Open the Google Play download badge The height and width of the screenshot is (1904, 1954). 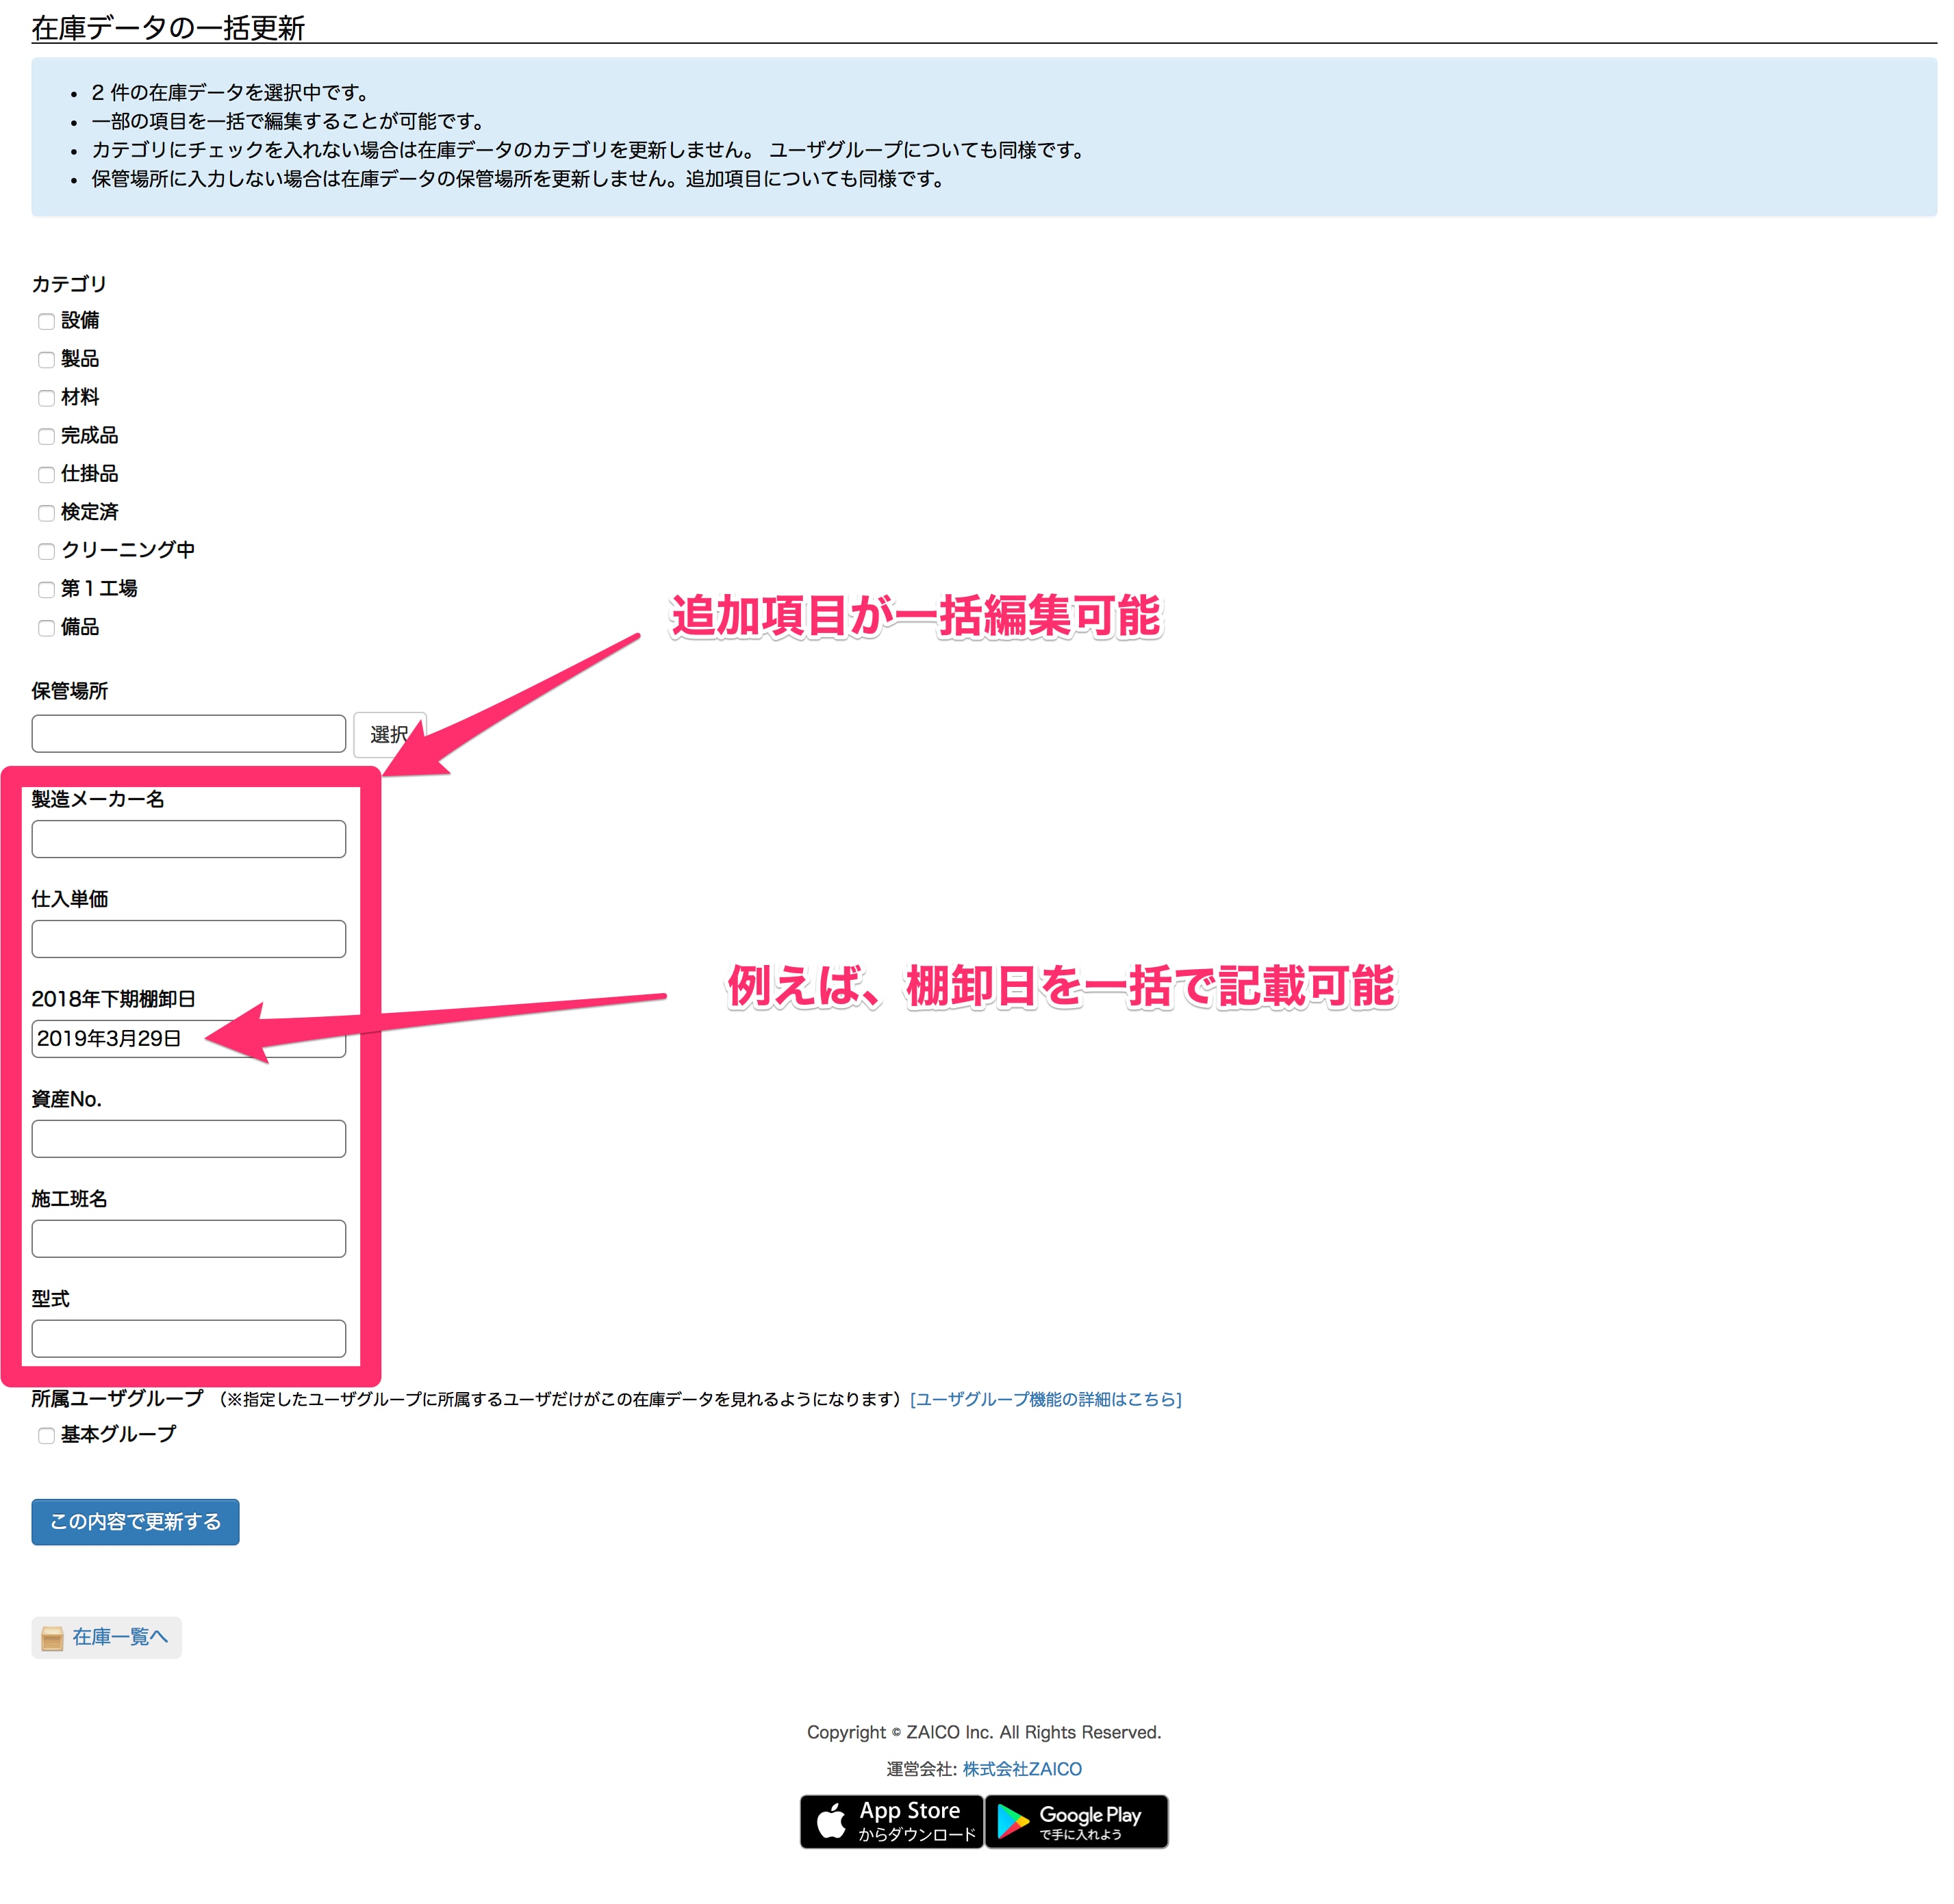1076,1821
